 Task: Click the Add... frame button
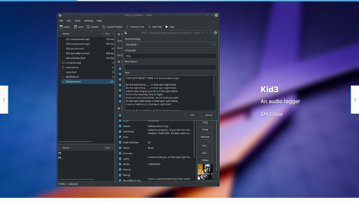pyautogui.click(x=205, y=153)
